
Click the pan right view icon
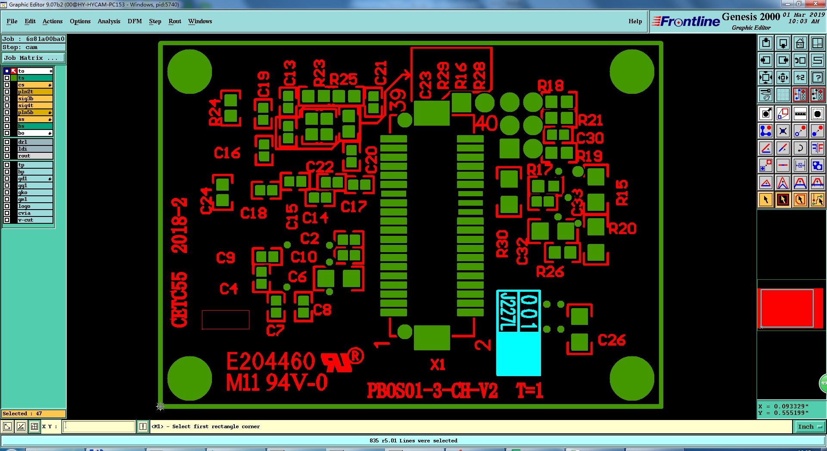coord(783,60)
